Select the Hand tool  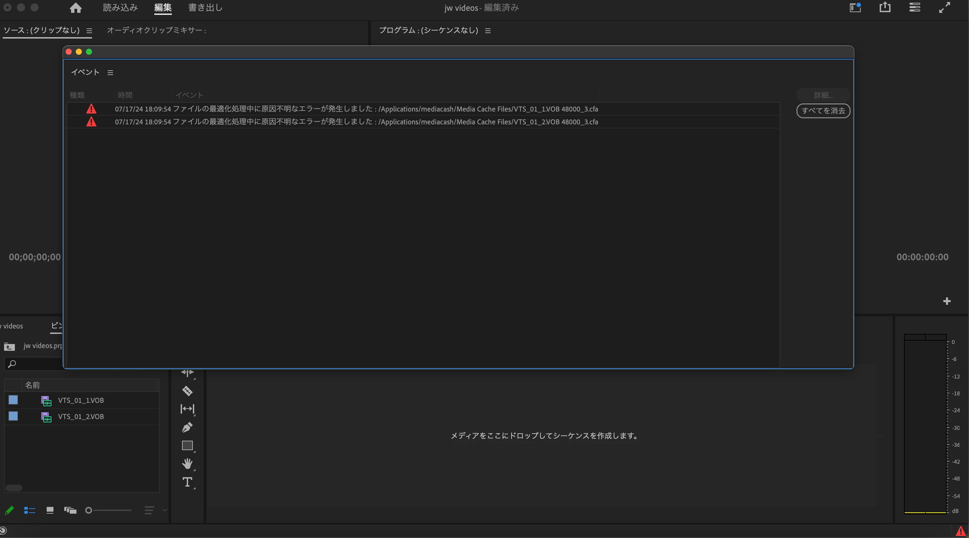tap(187, 464)
